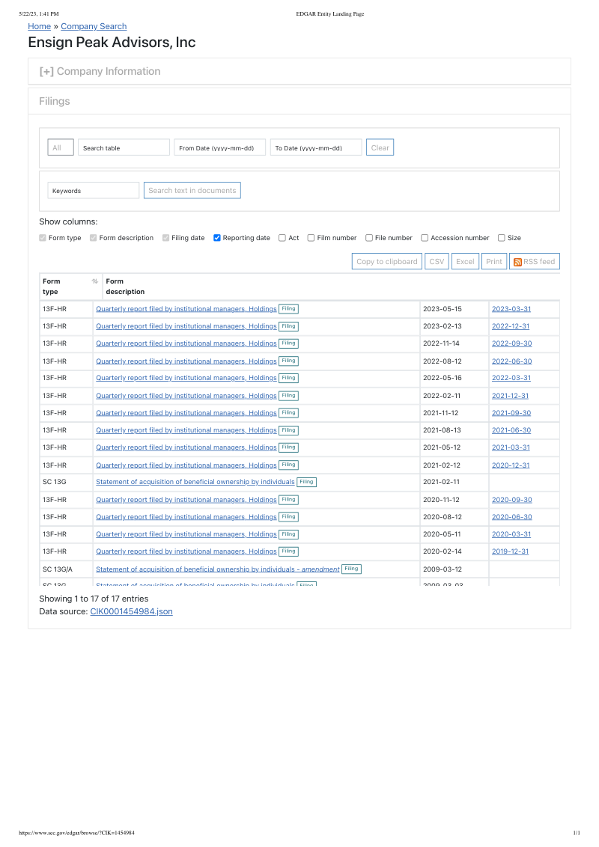Select the 2020-02-14 filing date cell
This screenshot has width=599, height=847.
coord(454,551)
